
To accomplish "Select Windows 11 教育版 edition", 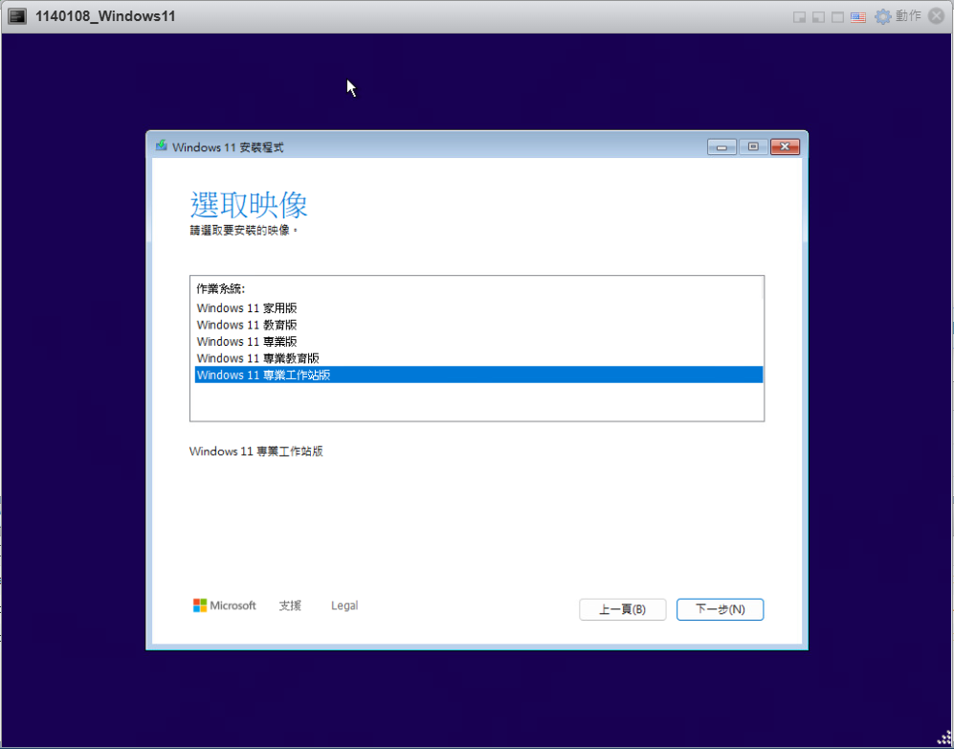I will 478,325.
